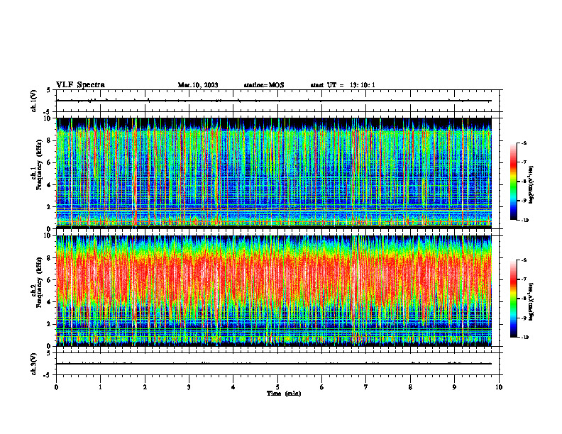Click the ch.2 frequency axis "4" tick label
The height and width of the screenshot is (434, 562).
50,302
